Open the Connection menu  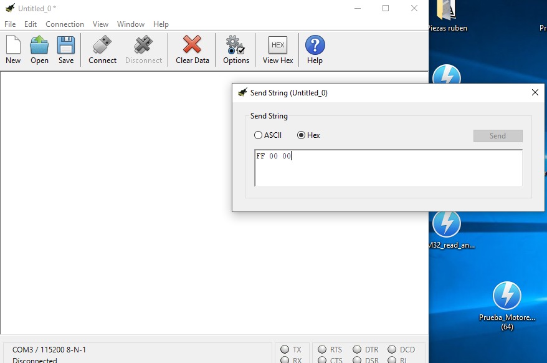[x=65, y=24]
